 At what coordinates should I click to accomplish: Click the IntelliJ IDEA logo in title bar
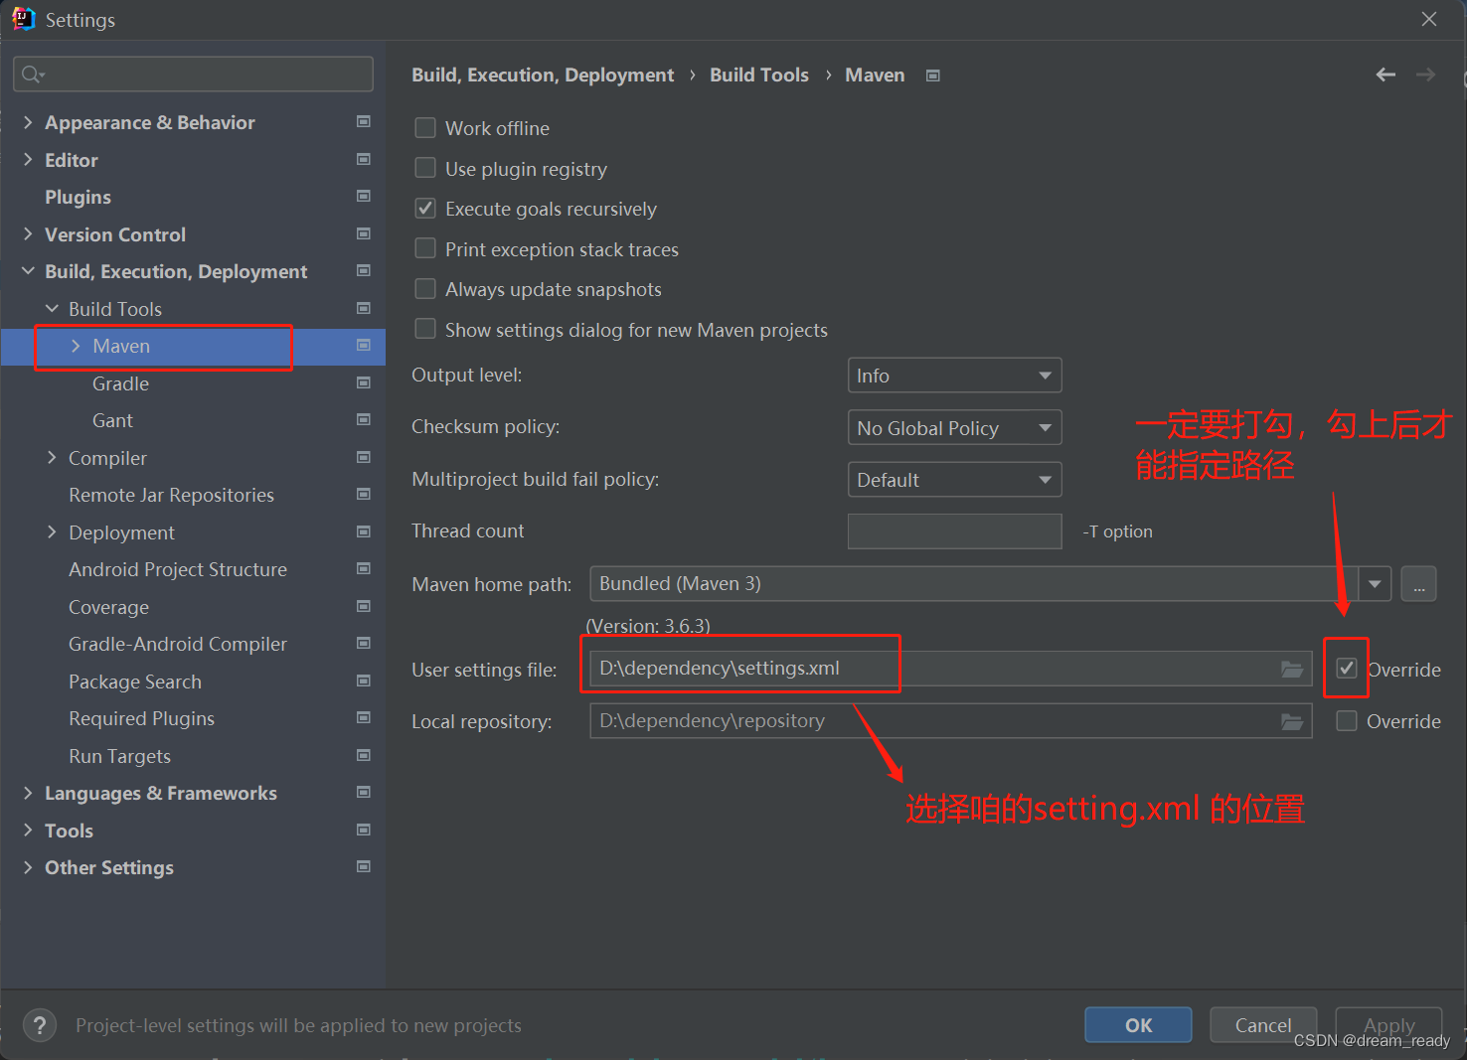coord(23,19)
